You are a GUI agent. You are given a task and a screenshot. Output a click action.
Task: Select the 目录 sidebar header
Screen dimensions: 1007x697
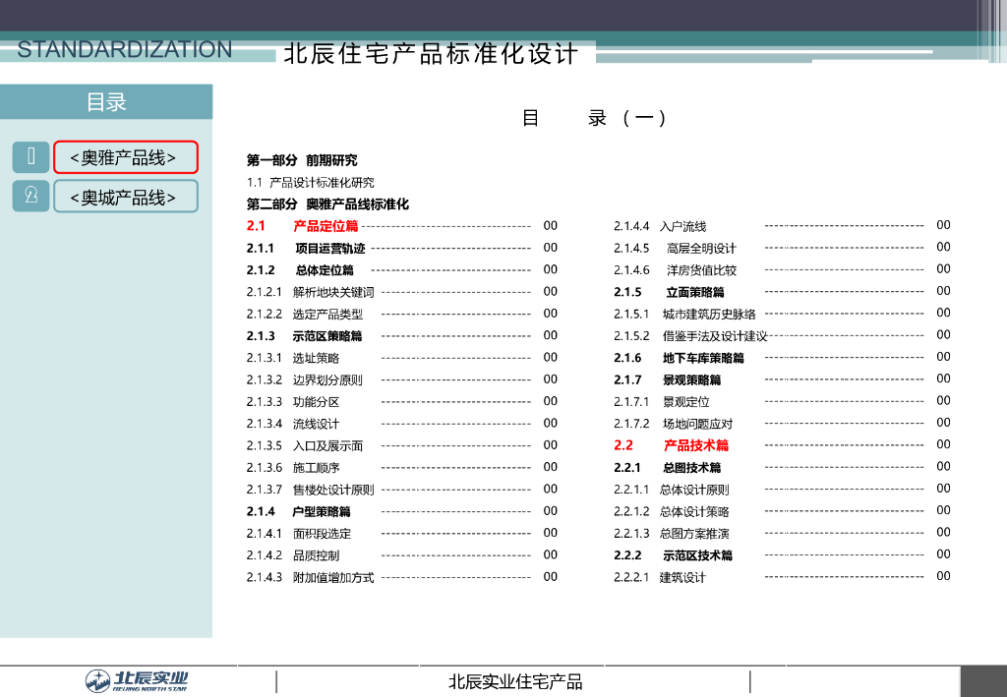106,102
